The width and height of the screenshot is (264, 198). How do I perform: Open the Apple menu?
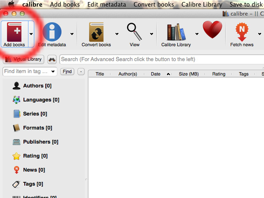pos(12,5)
